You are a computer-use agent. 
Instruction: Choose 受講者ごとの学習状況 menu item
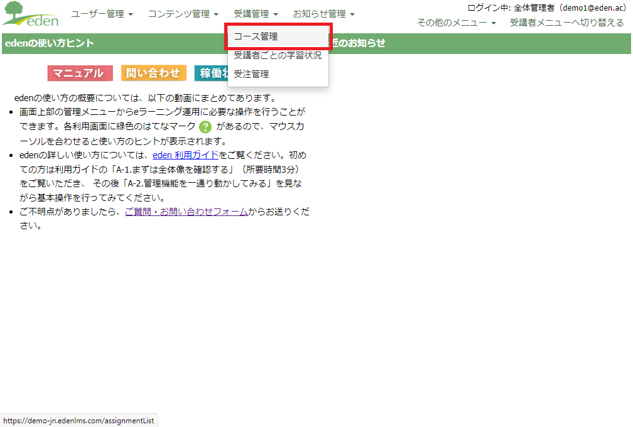pos(277,55)
